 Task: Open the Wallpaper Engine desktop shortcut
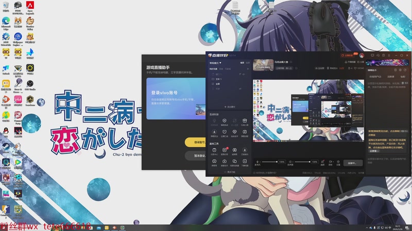point(18,40)
